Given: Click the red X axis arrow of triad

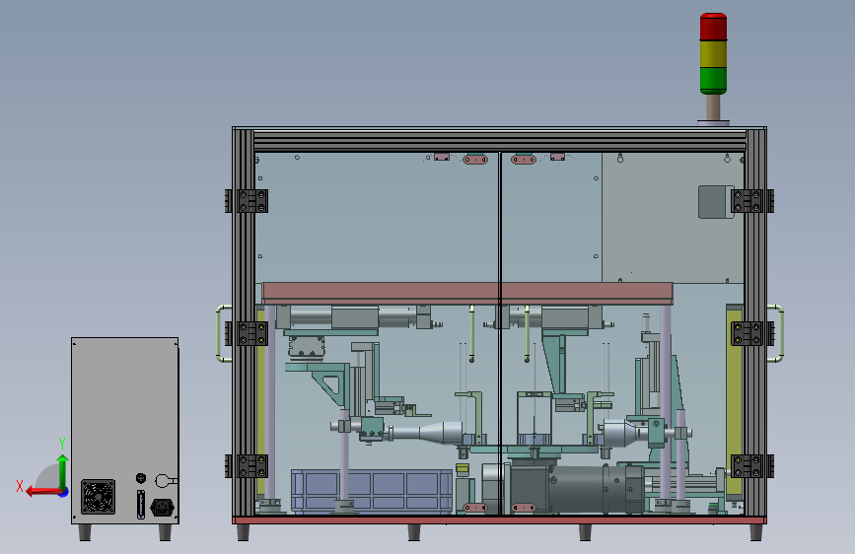Looking at the screenshot, I should coord(43,492).
